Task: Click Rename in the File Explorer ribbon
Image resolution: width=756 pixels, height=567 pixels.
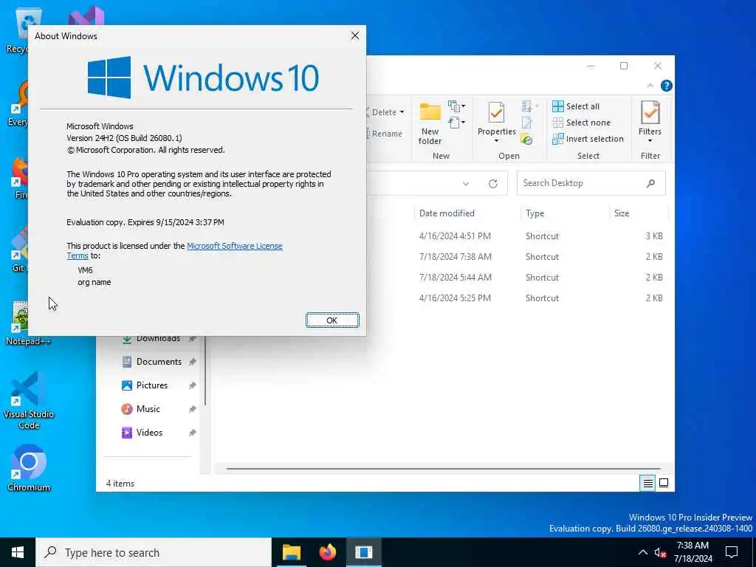Action: 385,134
